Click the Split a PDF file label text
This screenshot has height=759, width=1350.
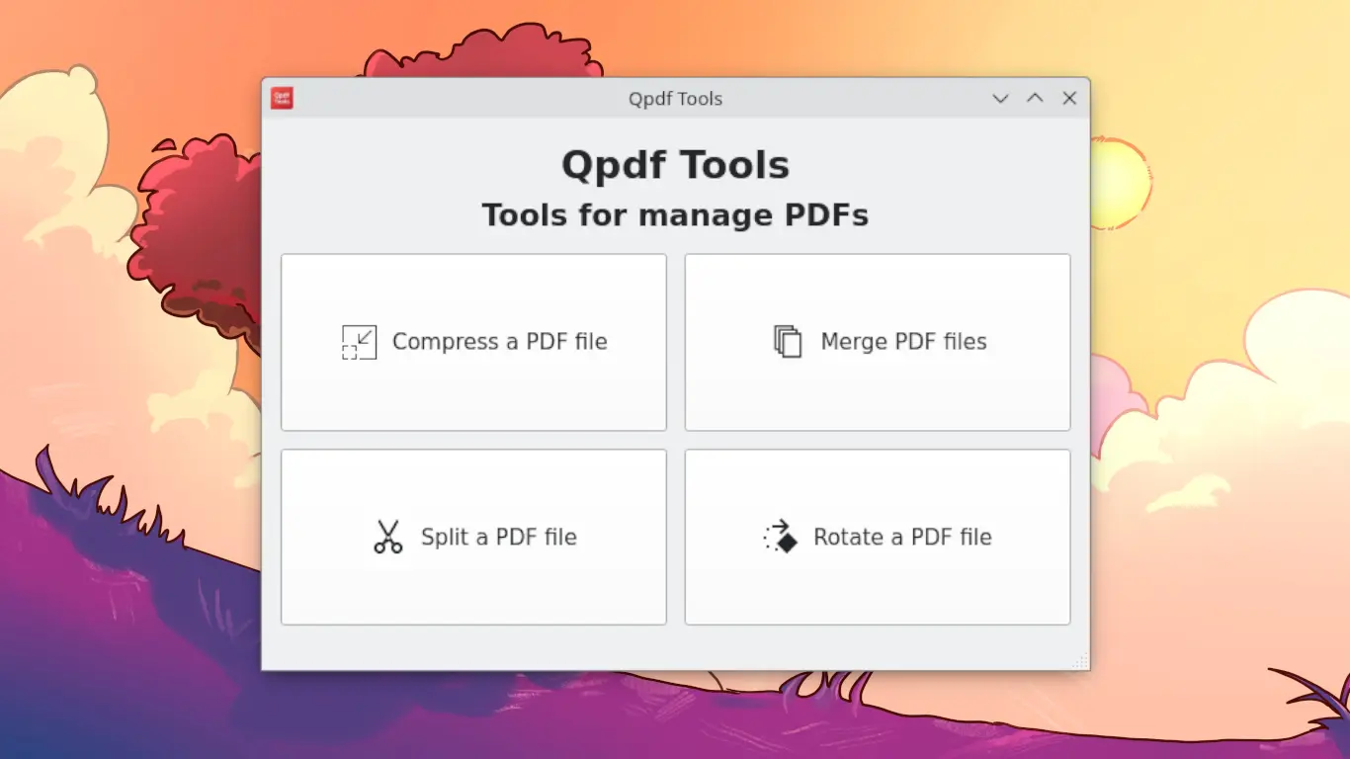pos(499,537)
